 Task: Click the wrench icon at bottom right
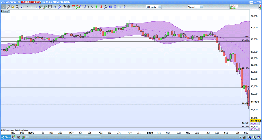[x=244, y=137]
